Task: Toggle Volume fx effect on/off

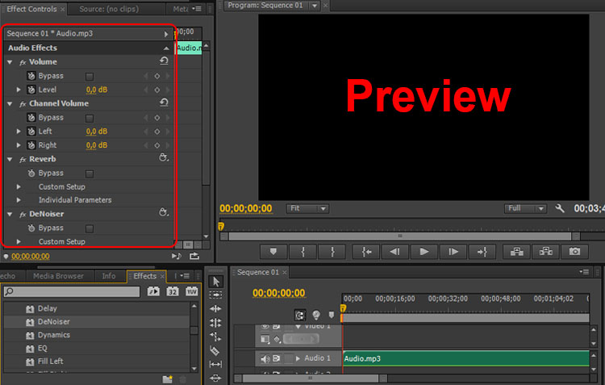Action: (x=23, y=62)
